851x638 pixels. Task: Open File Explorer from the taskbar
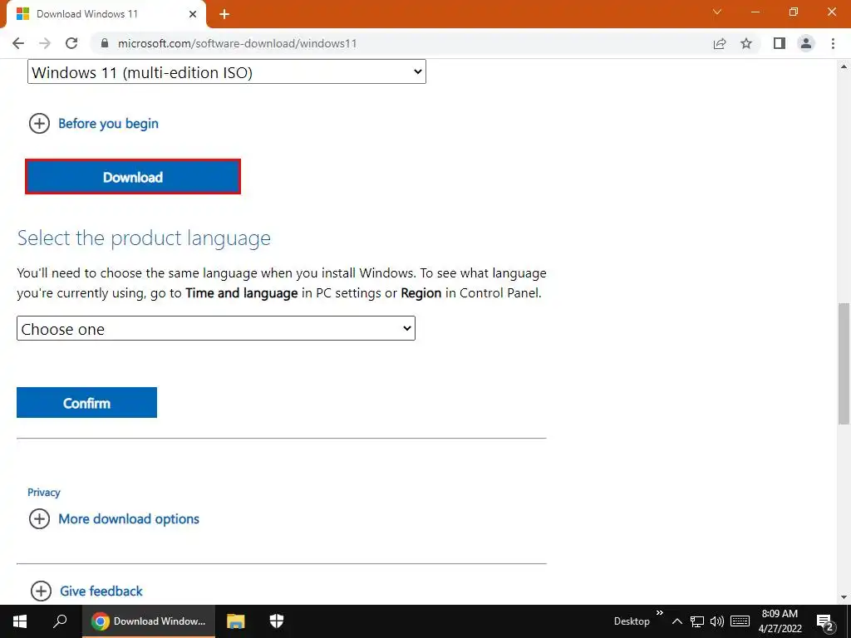235,621
